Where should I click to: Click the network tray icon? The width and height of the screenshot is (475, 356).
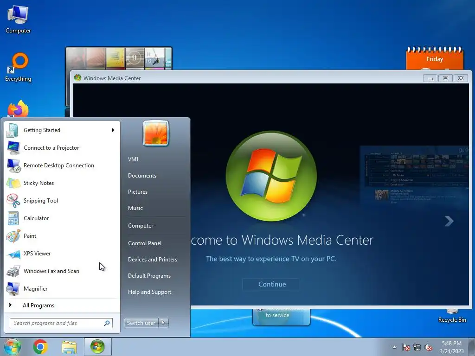[x=417, y=347]
